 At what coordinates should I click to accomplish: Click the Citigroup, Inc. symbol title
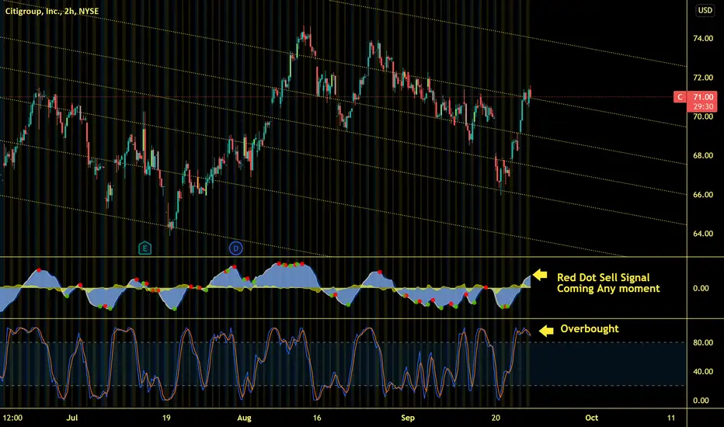coord(52,11)
